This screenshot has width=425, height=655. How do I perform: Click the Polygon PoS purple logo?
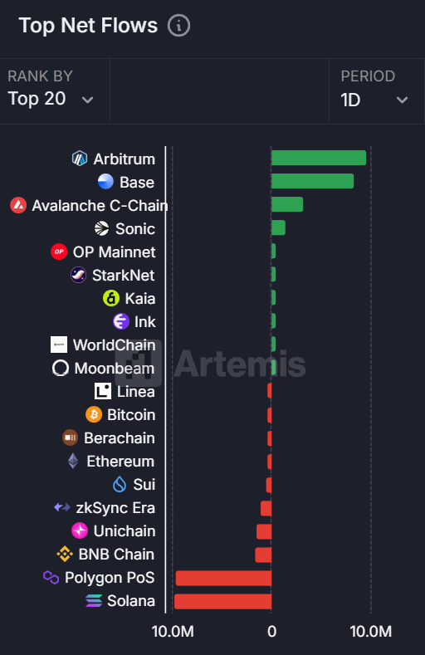(x=51, y=577)
